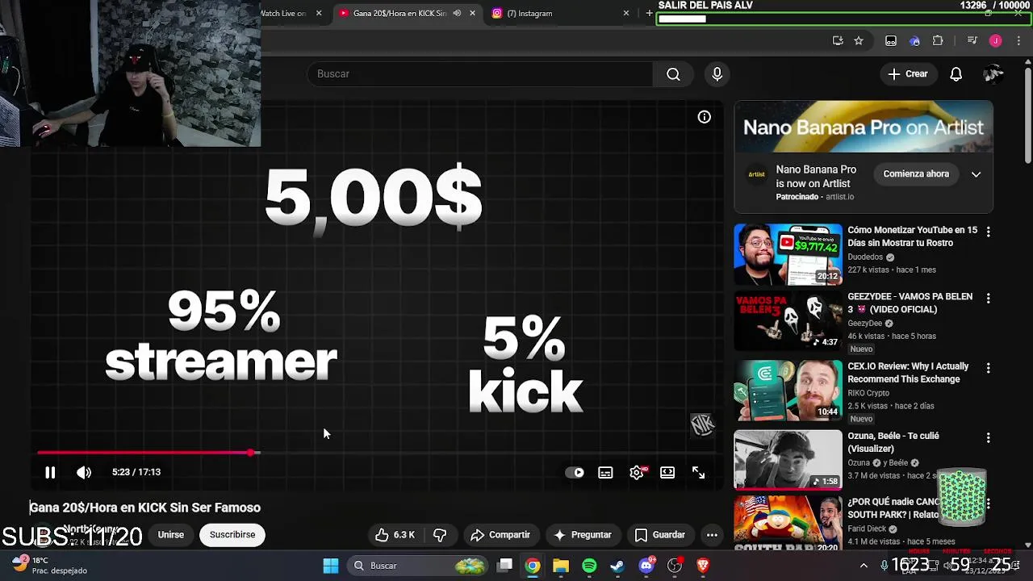Open Duodedos channel name
Screen dimensions: 1033x581
(865, 257)
